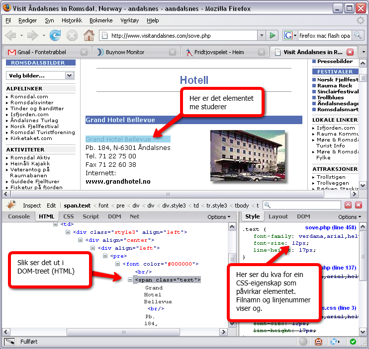The width and height of the screenshot is (369, 349).
Task: Switch to Layout side panel tab
Action: pos(278,216)
